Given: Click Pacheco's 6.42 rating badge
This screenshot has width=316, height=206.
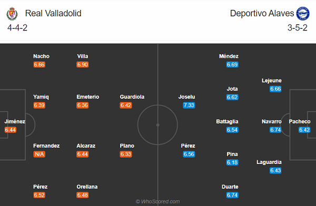Looking at the screenshot, I should tap(304, 130).
